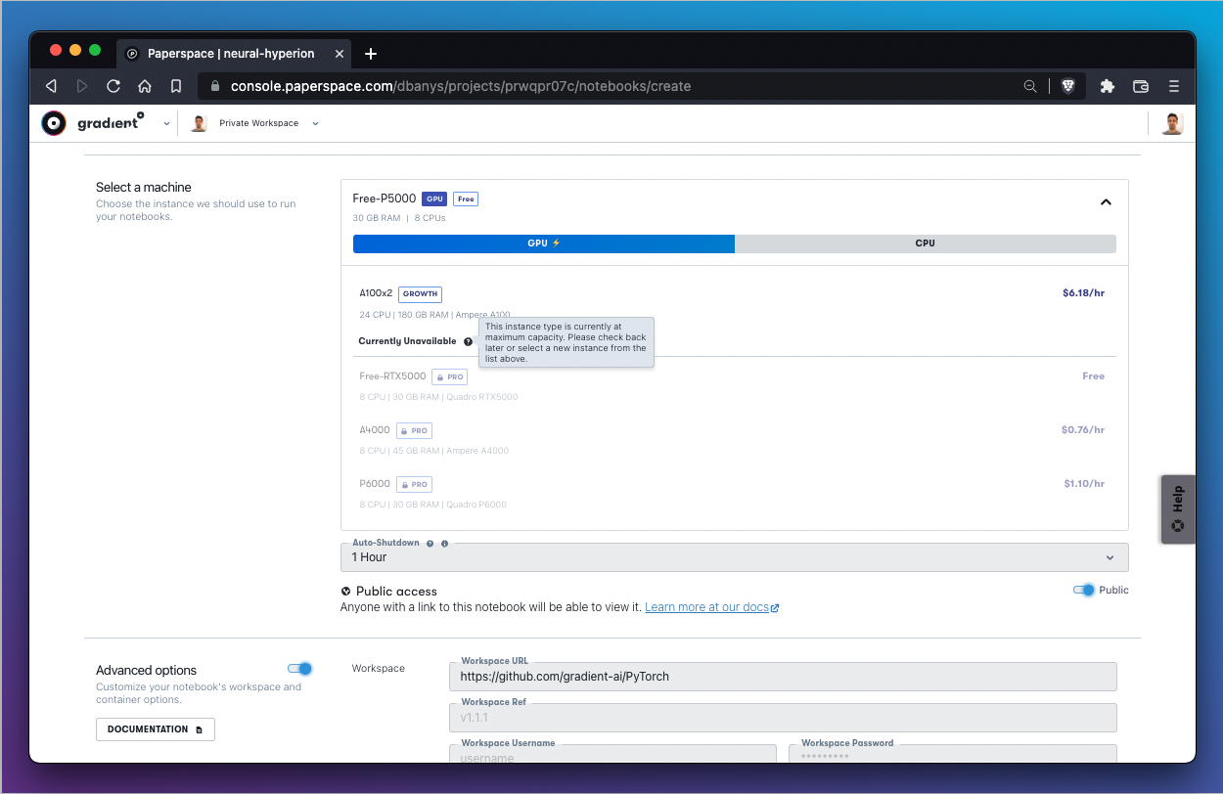Open the Auto-Shutdown 1 Hour dropdown
This screenshot has height=794, width=1223.
pyautogui.click(x=735, y=557)
